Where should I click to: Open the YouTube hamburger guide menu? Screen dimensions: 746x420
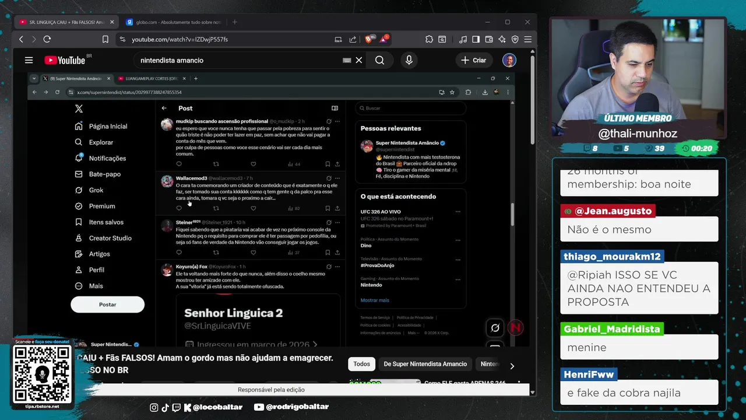pyautogui.click(x=29, y=60)
